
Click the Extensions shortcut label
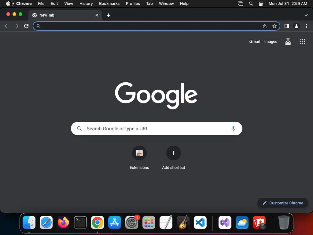[x=139, y=167]
